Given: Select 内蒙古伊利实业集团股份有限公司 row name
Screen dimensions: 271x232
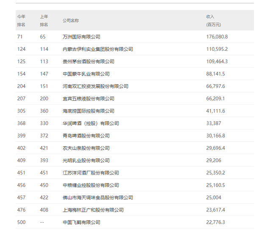Looking at the screenshot, I should 98,49.
